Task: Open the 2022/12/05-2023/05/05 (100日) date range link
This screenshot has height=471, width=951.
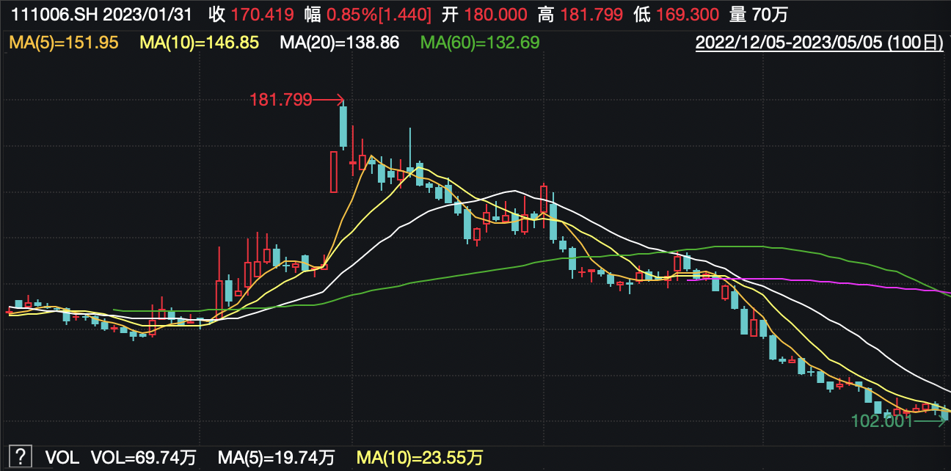Action: click(820, 43)
